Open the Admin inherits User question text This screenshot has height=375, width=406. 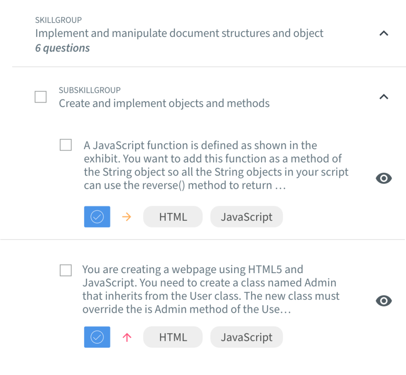pos(211,289)
